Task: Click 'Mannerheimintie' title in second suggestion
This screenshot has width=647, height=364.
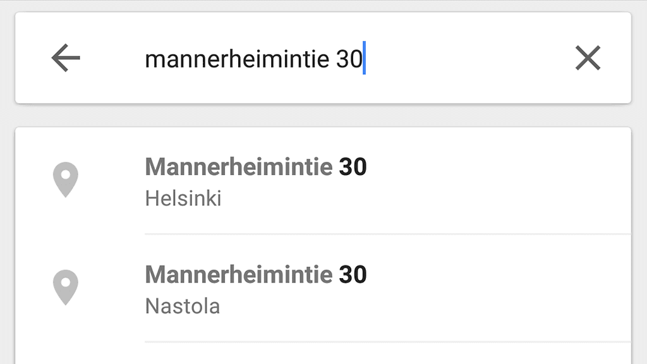Action: click(238, 274)
